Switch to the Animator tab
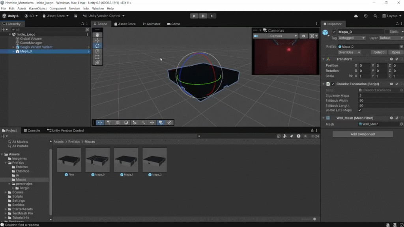The width and height of the screenshot is (404, 227). [x=151, y=24]
